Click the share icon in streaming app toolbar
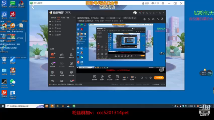 point(162,19)
